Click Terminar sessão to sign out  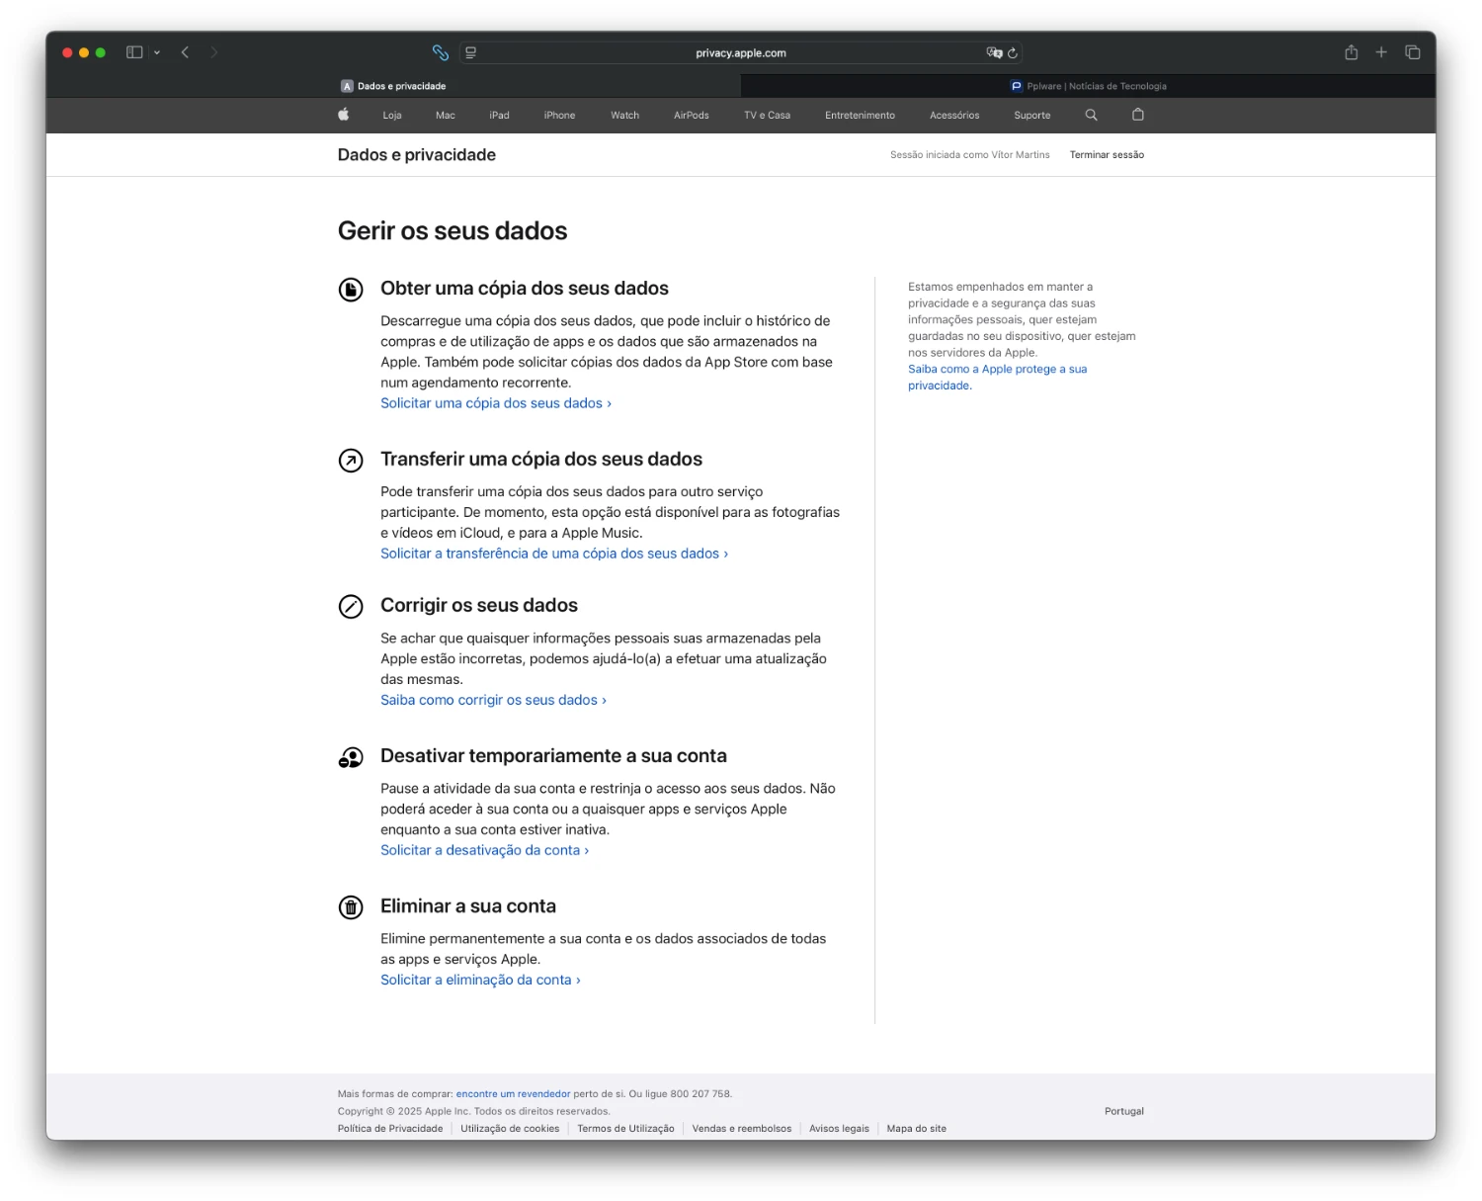point(1107,155)
